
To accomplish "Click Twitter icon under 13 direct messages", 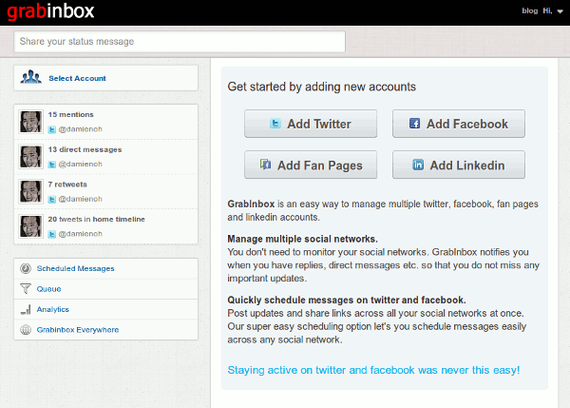I will click(52, 165).
